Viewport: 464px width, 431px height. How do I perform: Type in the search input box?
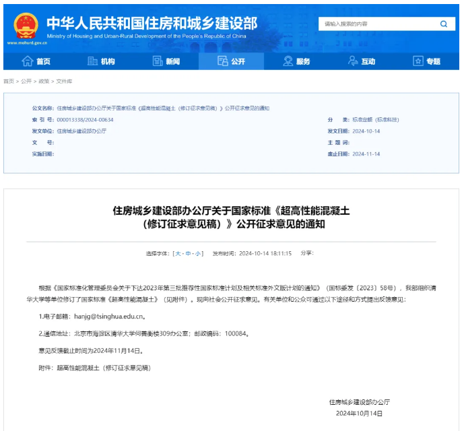point(377,24)
